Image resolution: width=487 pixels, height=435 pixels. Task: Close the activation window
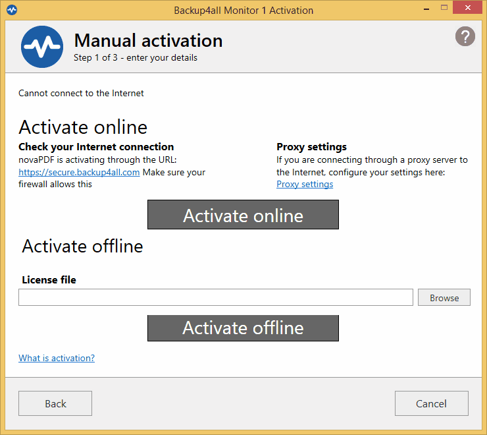pos(467,8)
